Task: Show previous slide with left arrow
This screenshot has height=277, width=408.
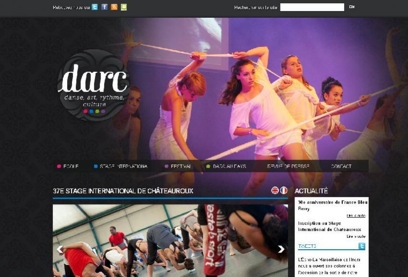Action: pyautogui.click(x=60, y=249)
